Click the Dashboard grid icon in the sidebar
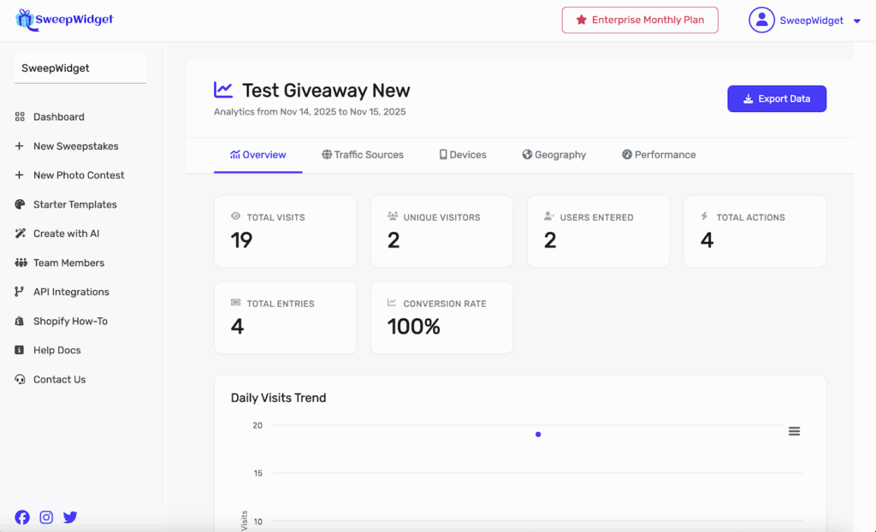Viewport: 876px width, 532px height. (20, 117)
